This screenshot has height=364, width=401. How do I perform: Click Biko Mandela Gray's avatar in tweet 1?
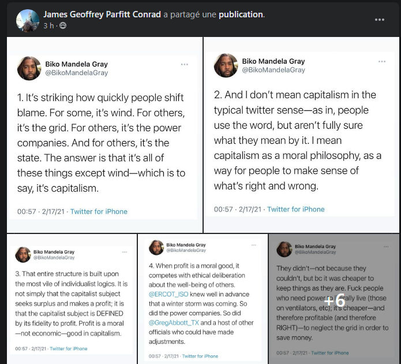[x=29, y=68]
